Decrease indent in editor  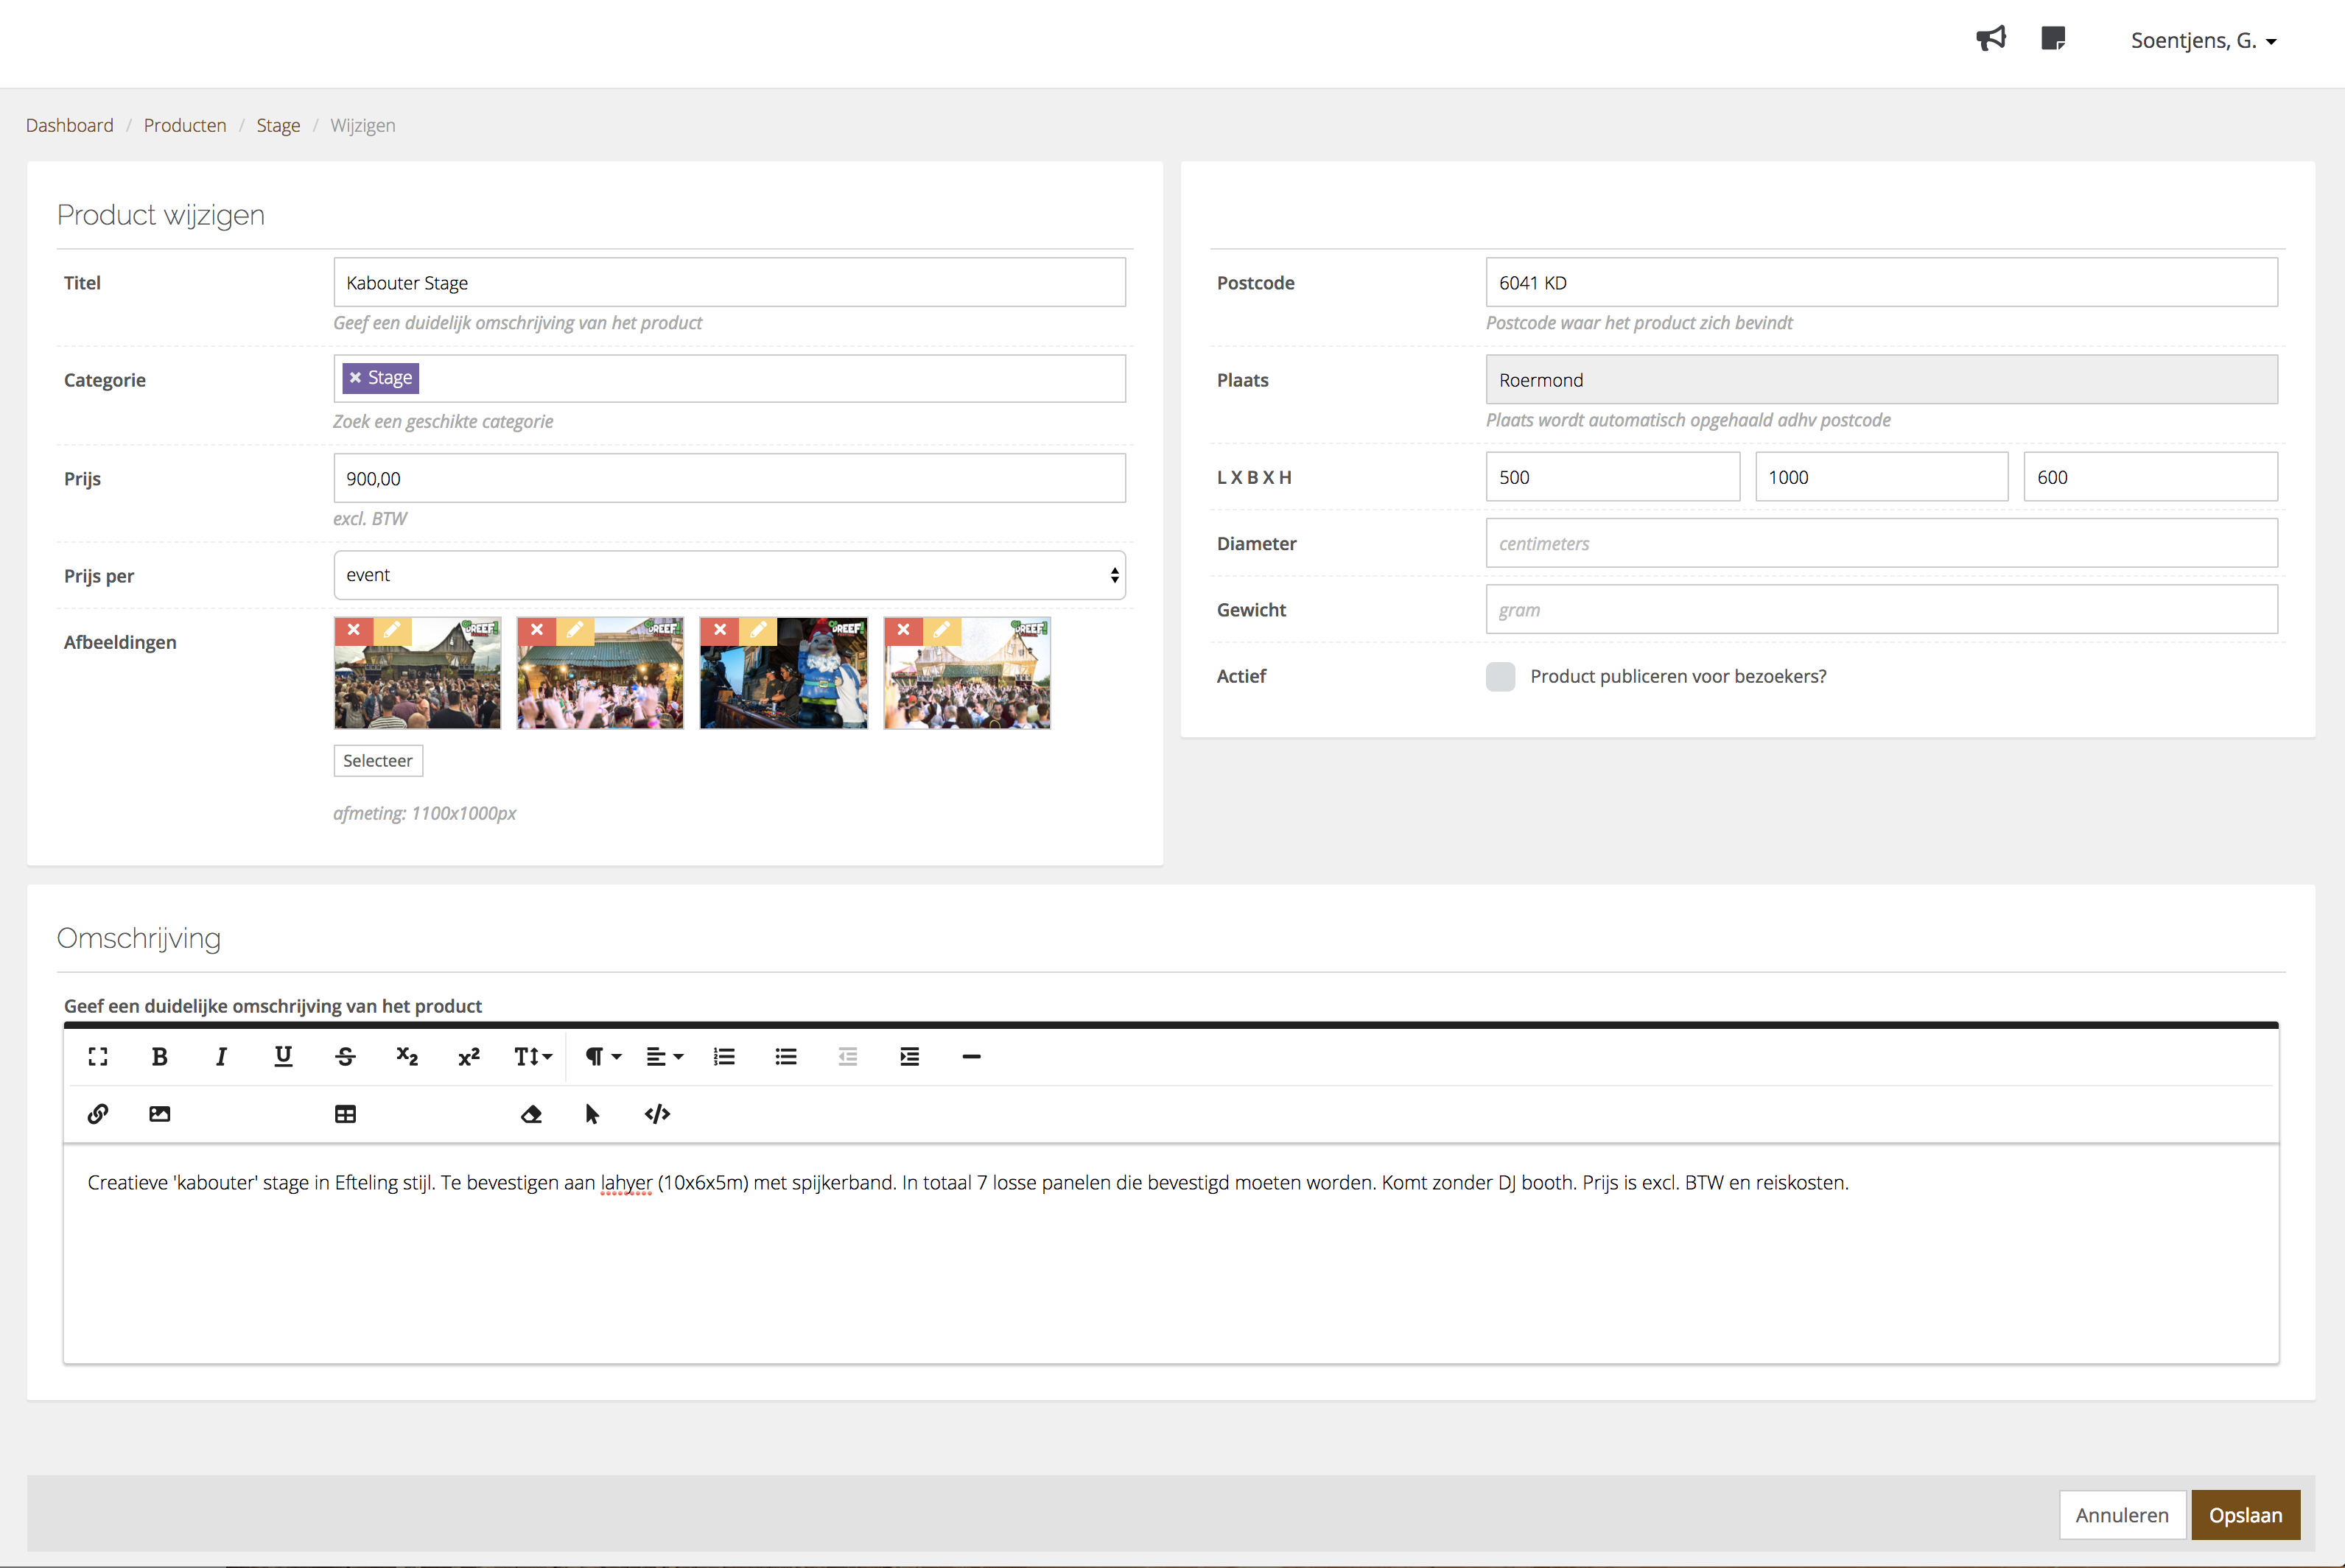click(848, 1057)
